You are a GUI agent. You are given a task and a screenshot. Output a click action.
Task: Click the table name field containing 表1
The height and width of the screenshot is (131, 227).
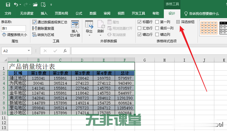coord(13,28)
